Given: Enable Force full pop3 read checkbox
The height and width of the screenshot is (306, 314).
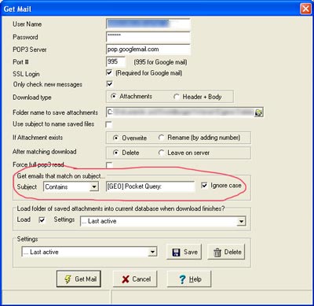Looking at the screenshot, I should point(109,165).
